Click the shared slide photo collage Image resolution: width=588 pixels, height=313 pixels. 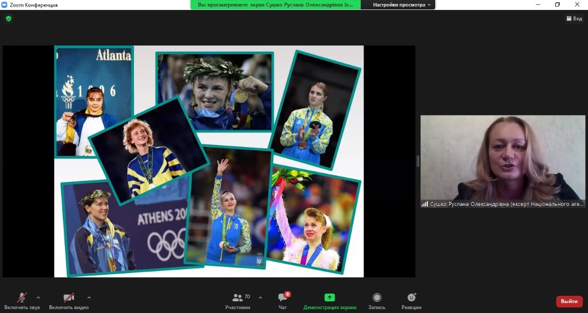(x=208, y=161)
